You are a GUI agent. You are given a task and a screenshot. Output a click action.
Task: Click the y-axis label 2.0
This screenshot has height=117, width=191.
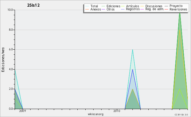coord(11,89)
